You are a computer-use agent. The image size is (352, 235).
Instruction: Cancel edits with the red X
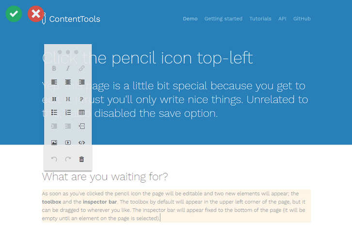pos(35,14)
